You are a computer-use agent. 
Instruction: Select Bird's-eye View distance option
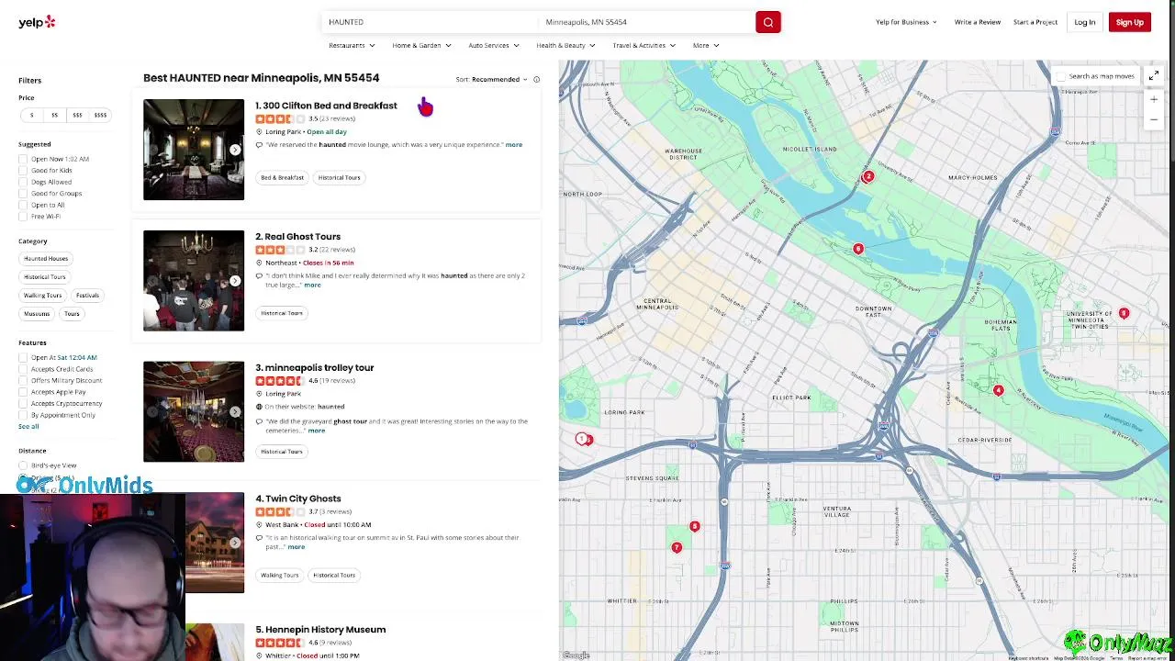click(x=23, y=465)
